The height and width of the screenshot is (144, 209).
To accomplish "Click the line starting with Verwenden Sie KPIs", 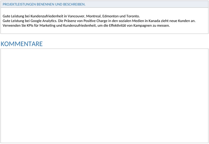I will point(86,25).
